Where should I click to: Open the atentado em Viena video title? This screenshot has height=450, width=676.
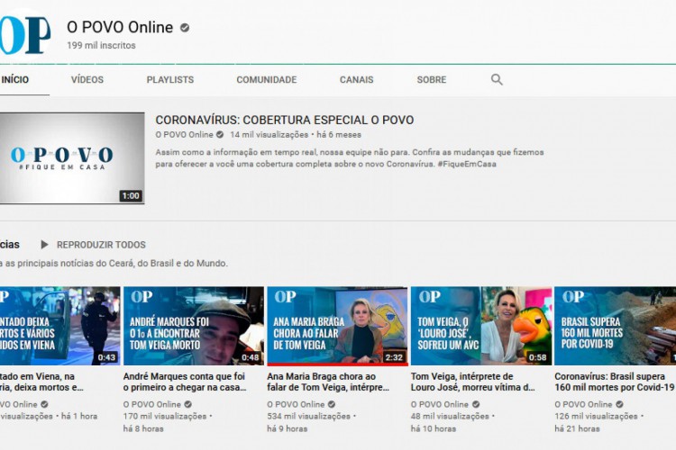tap(41, 382)
